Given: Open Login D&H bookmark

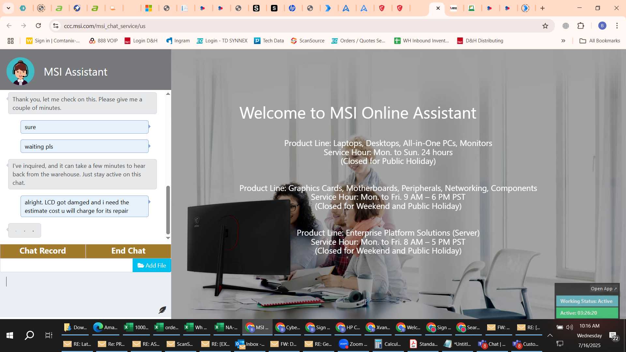Looking at the screenshot, I should point(141,41).
